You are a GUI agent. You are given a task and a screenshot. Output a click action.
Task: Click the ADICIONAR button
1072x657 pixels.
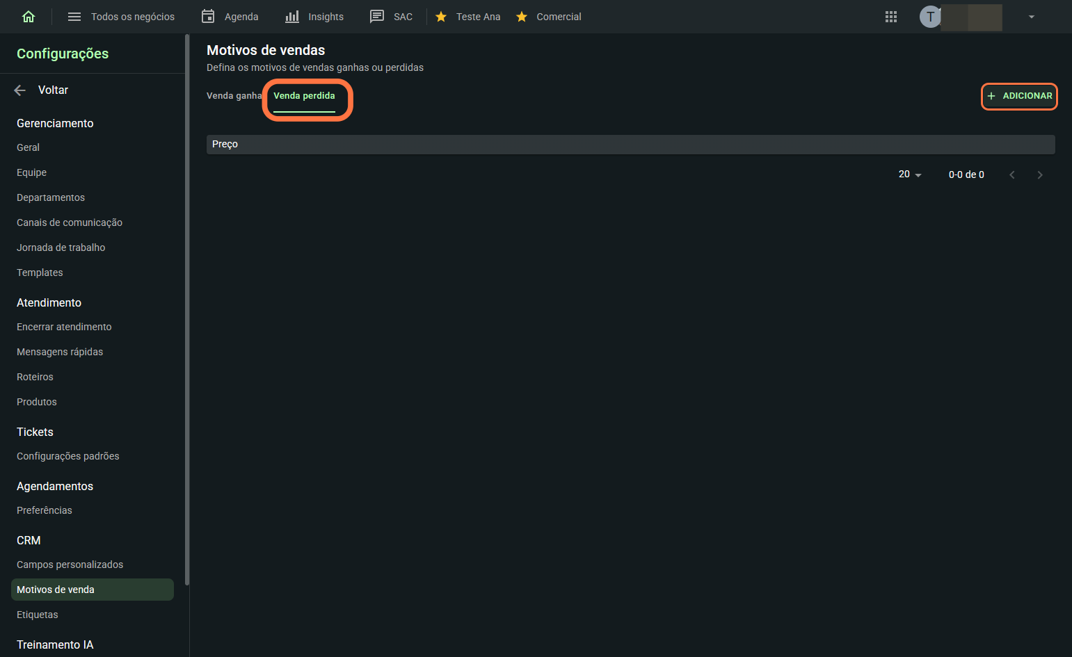click(x=1019, y=96)
